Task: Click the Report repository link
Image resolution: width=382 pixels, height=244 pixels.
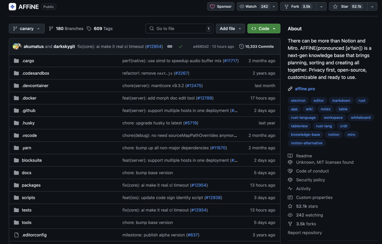Action: (x=305, y=233)
